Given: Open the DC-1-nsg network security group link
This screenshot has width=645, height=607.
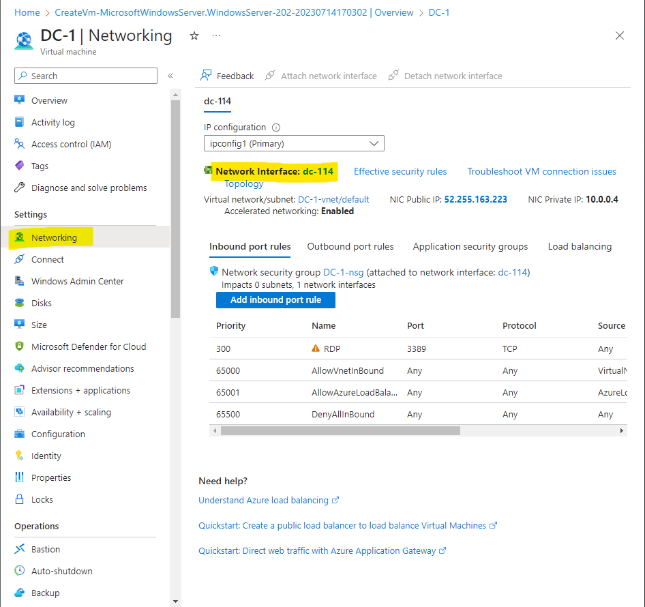Looking at the screenshot, I should click(344, 272).
